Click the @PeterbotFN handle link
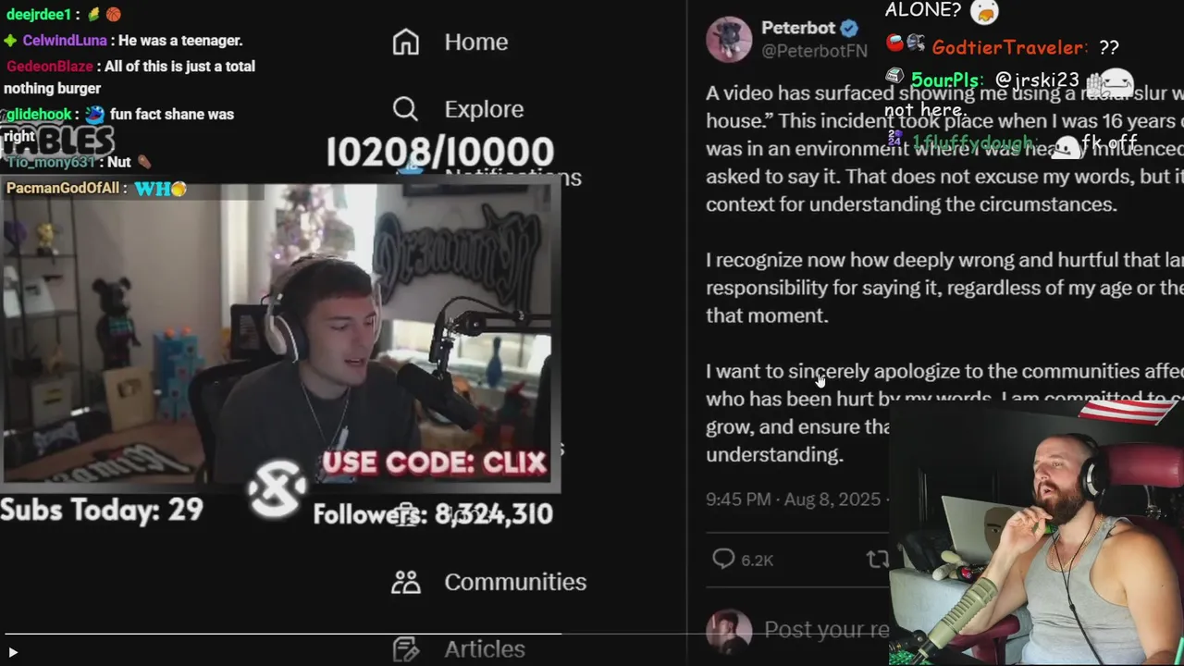 click(x=814, y=52)
